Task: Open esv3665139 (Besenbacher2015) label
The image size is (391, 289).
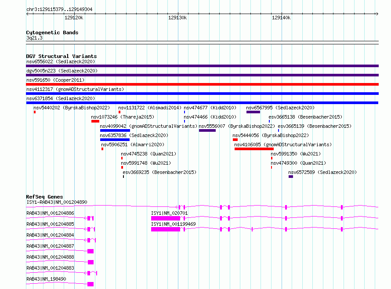Action: [315, 126]
